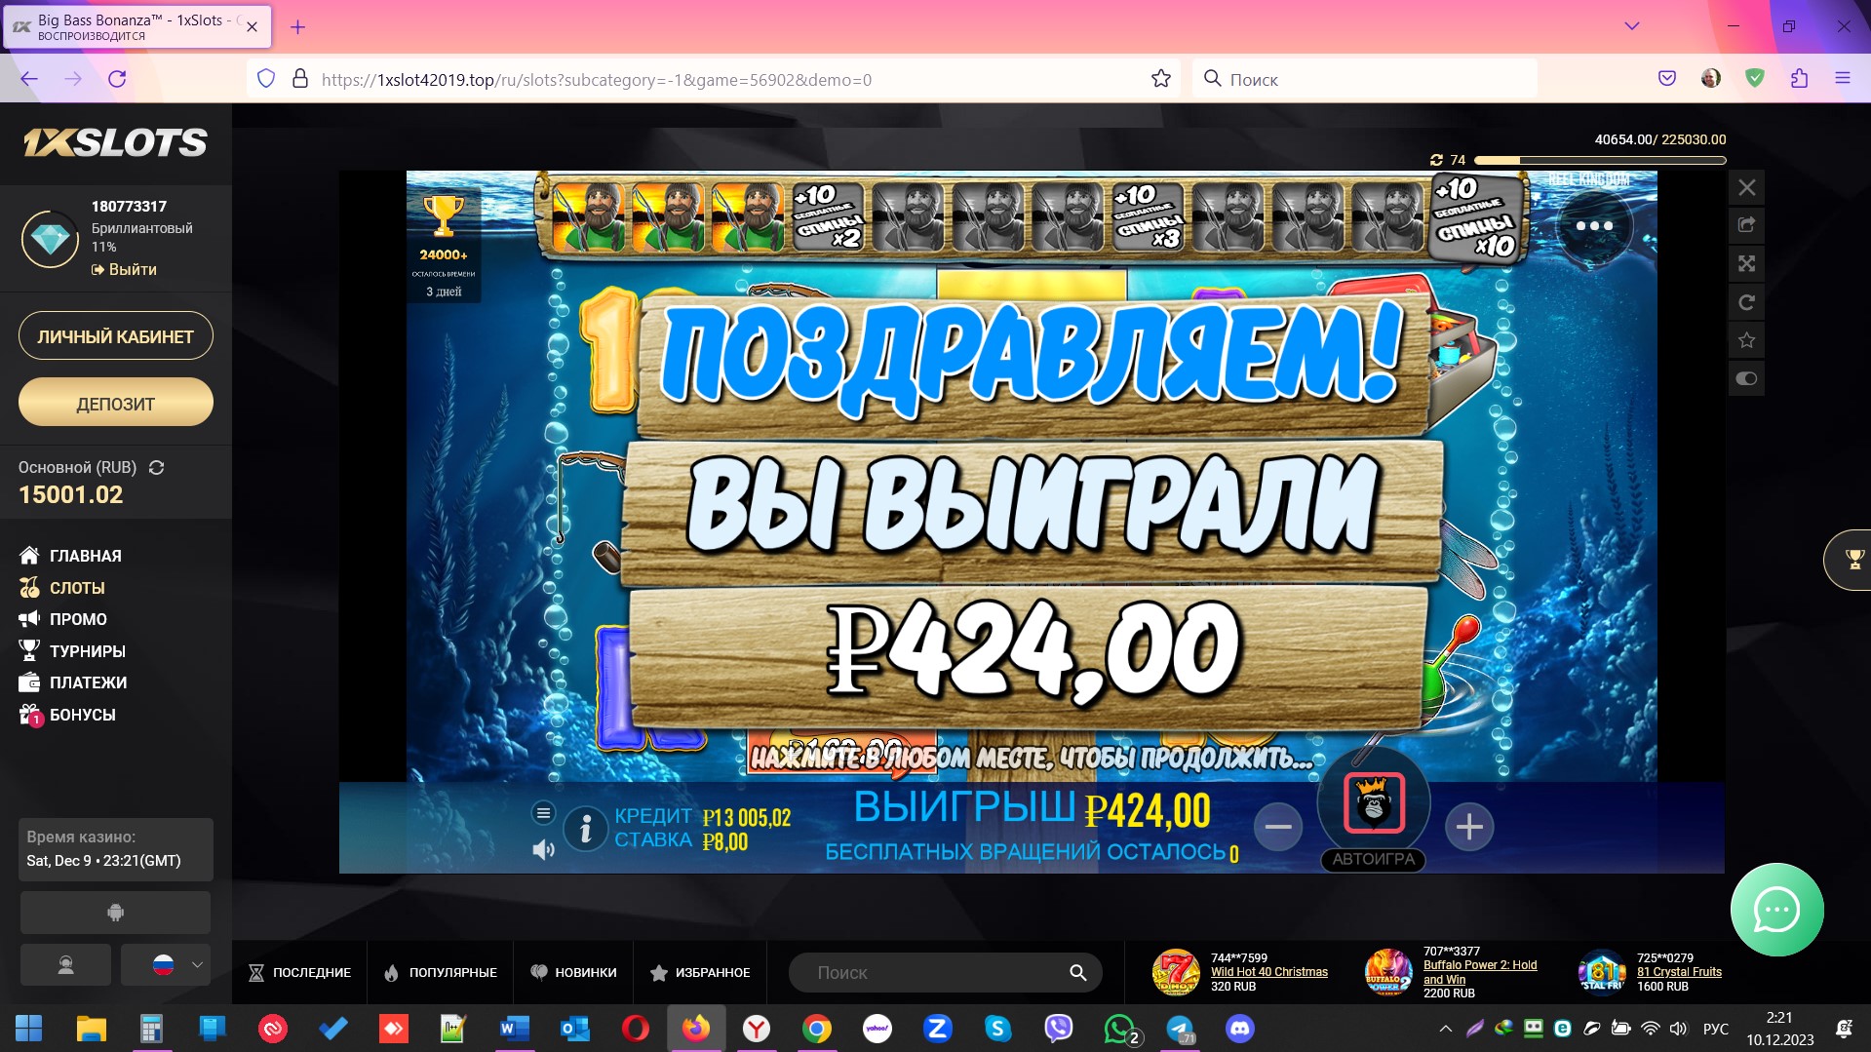This screenshot has width=1871, height=1052.
Task: Open Discord on taskbar
Action: tap(1240, 1028)
